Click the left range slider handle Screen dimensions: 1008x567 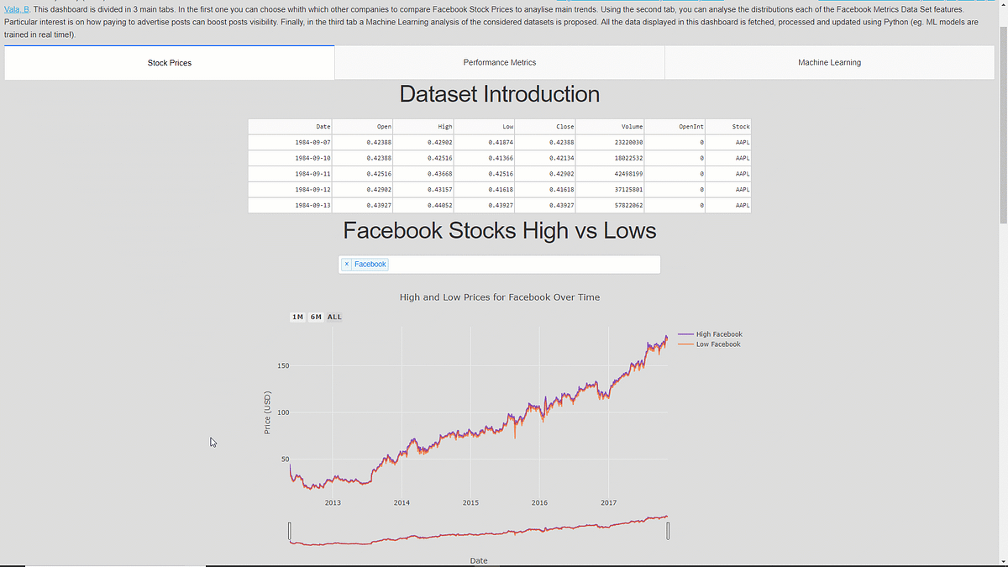[289, 529]
